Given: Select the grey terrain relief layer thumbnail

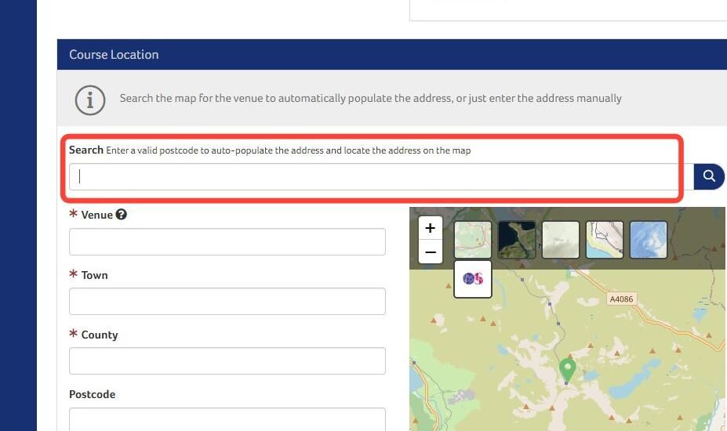Looking at the screenshot, I should point(561,240).
